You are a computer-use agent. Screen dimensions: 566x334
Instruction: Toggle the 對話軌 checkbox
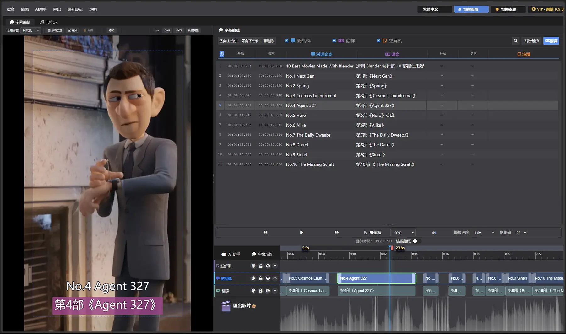click(286, 40)
